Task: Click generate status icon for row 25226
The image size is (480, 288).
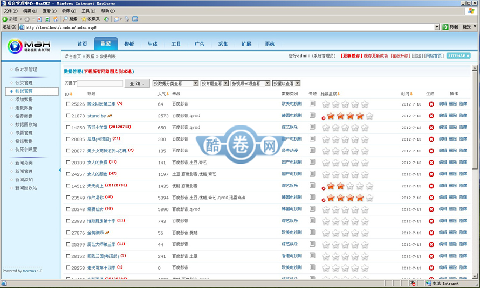Action: 431,104
